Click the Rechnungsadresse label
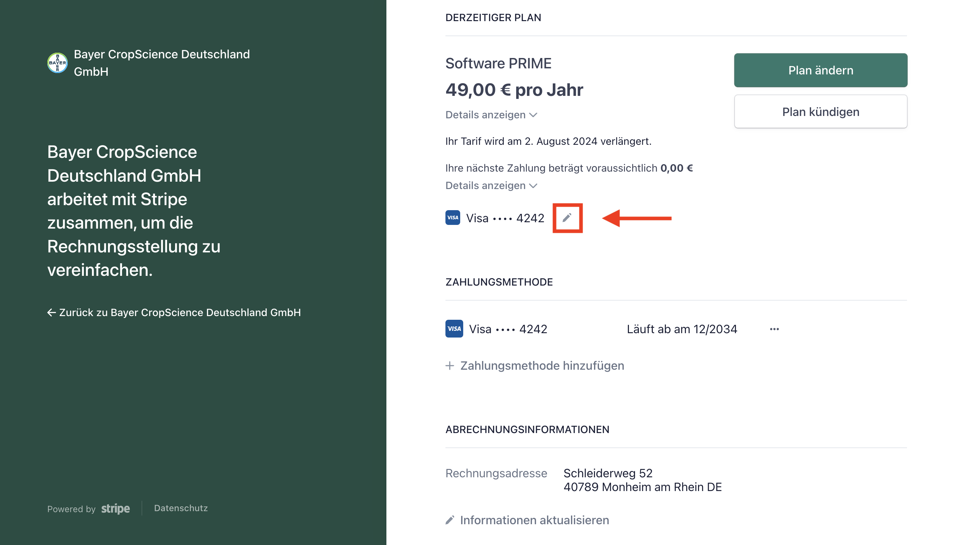The width and height of the screenshot is (966, 545). tap(496, 473)
